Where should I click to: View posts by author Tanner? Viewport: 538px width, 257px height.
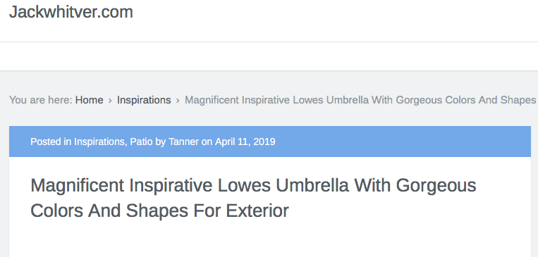pos(183,142)
